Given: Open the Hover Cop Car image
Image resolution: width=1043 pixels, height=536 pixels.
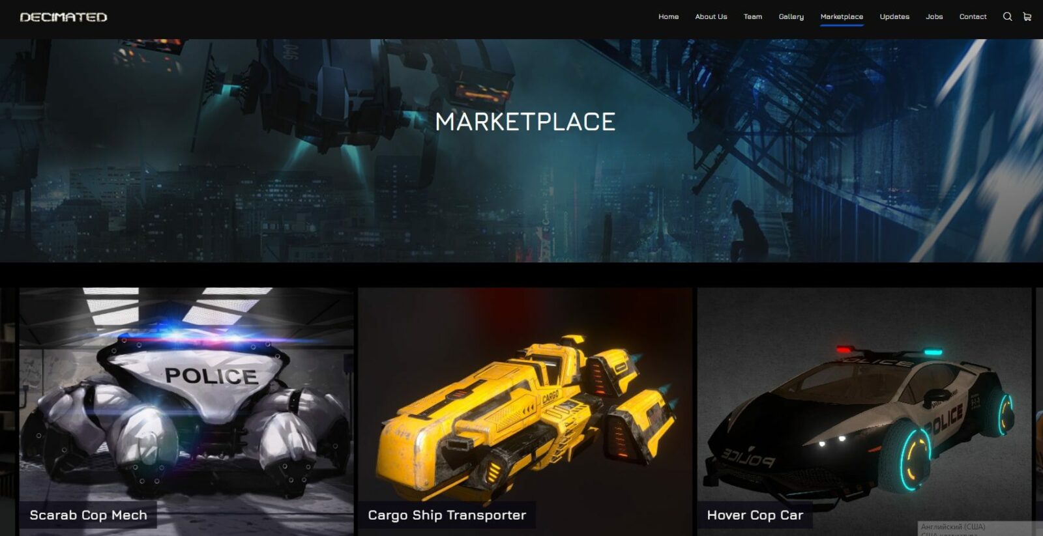Looking at the screenshot, I should pyautogui.click(x=864, y=394).
